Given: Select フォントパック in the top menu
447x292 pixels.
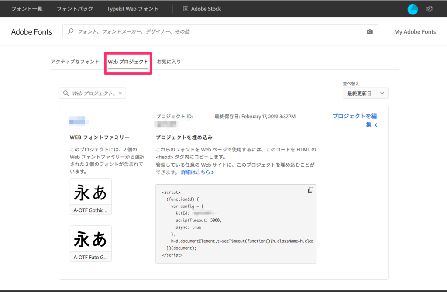Looking at the screenshot, I should click(74, 9).
